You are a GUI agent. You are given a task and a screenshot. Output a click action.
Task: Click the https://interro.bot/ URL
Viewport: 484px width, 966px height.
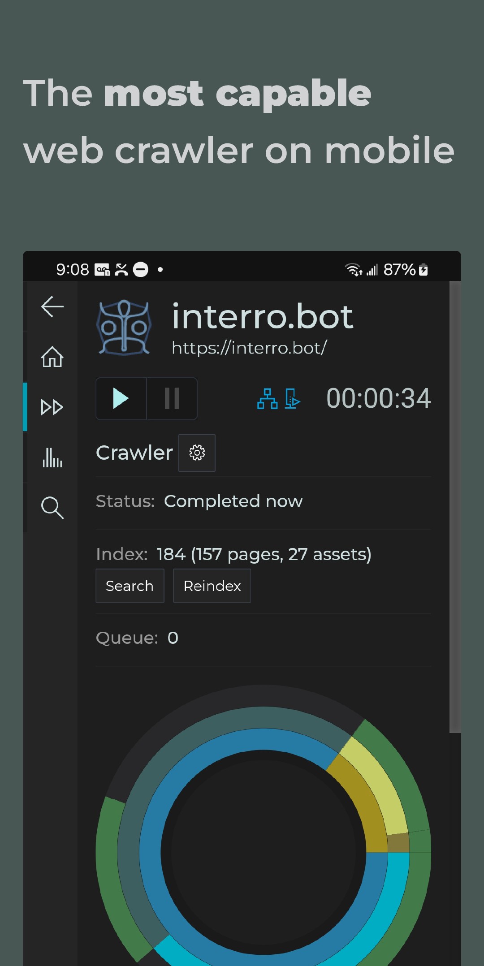coord(249,348)
